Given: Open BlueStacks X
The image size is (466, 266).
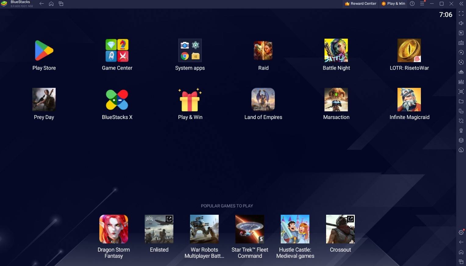Looking at the screenshot, I should coord(117,99).
